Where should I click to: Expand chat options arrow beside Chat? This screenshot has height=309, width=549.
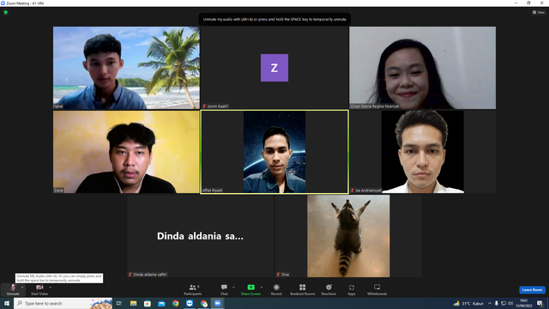coord(233,288)
